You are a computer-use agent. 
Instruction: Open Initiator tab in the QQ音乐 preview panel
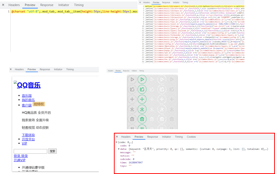pos(58,69)
